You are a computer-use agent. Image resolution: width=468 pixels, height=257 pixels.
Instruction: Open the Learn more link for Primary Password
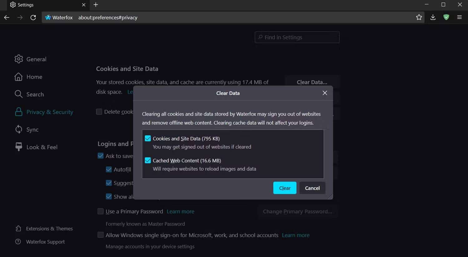click(x=180, y=211)
